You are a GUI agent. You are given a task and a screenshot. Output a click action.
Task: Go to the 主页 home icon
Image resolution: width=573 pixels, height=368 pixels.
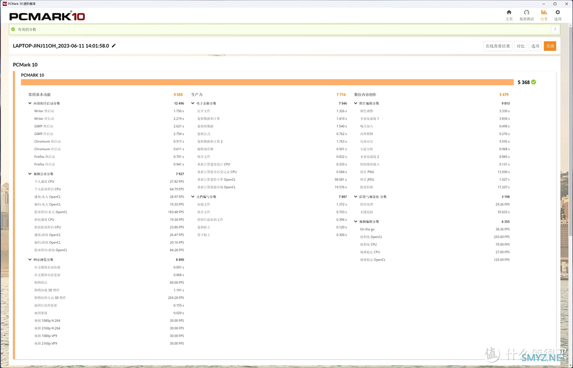coord(509,12)
